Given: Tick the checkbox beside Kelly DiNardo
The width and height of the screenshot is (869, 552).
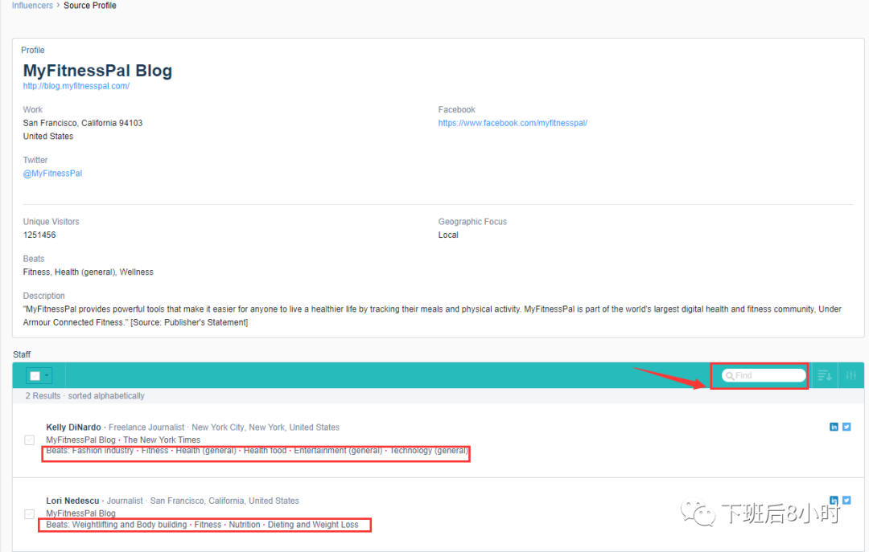Looking at the screenshot, I should pyautogui.click(x=30, y=440).
